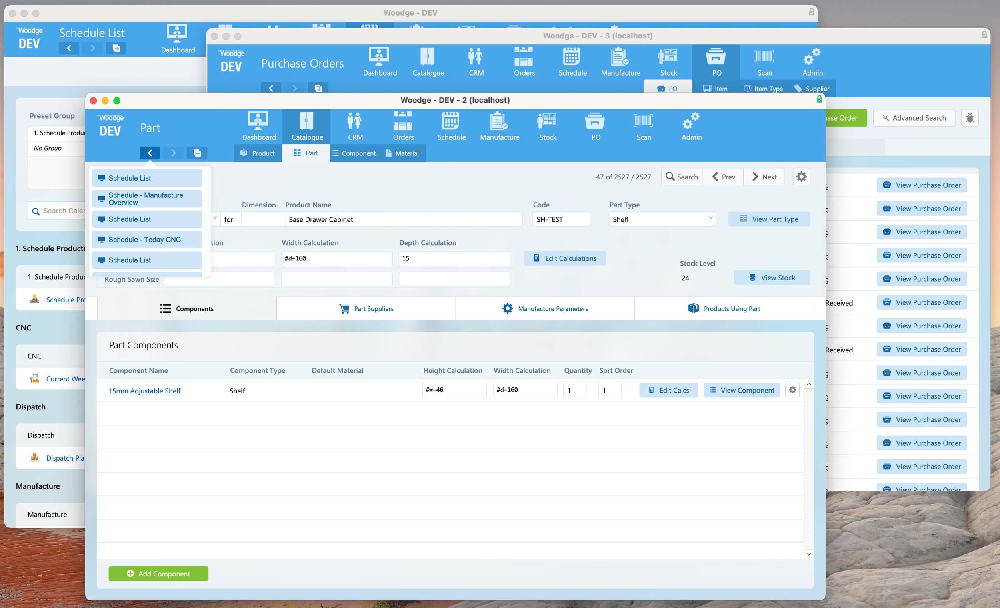Click the Product Name input field
Viewport: 1000px width, 608px height.
click(x=403, y=219)
